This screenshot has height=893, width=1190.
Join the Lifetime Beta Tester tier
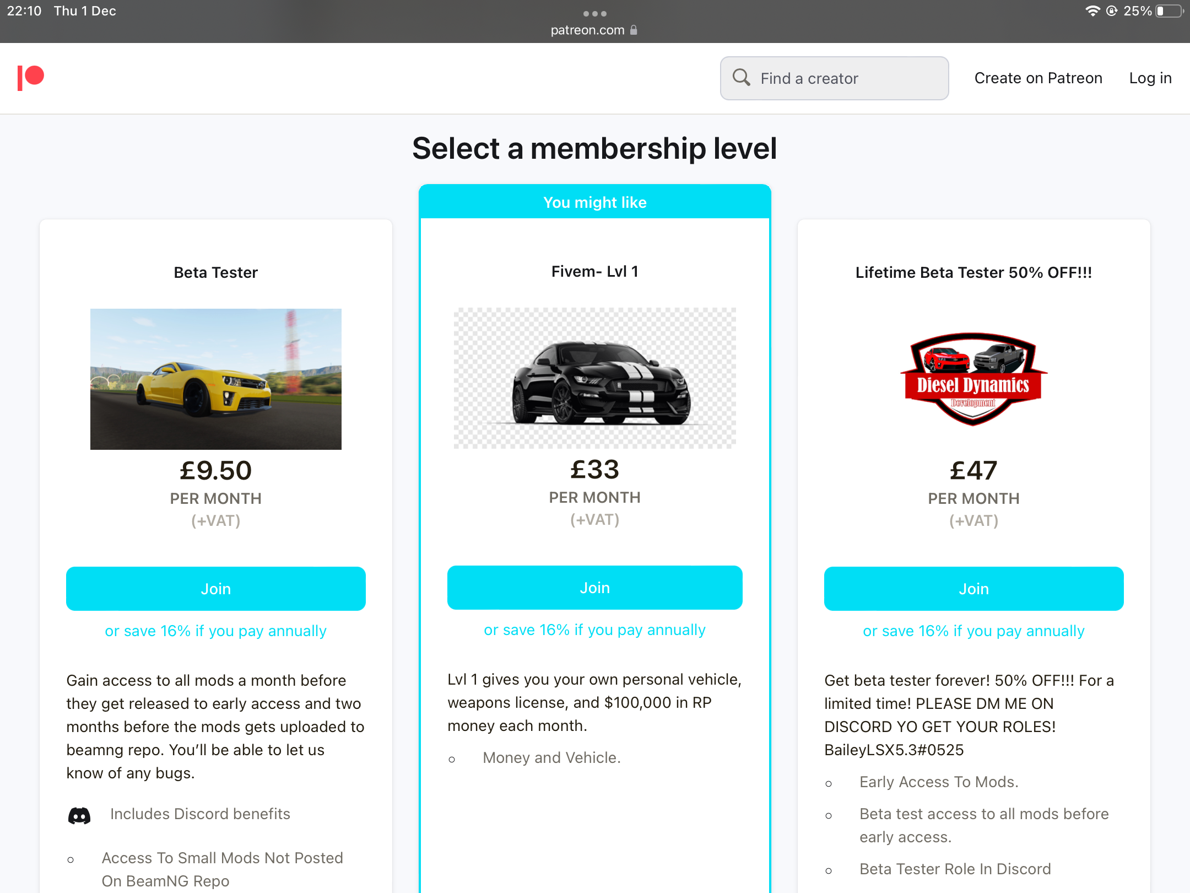click(973, 589)
